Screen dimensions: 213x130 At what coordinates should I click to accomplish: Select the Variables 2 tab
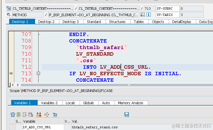pos(49,103)
